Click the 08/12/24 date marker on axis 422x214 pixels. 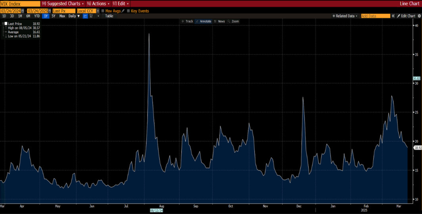[156, 211]
